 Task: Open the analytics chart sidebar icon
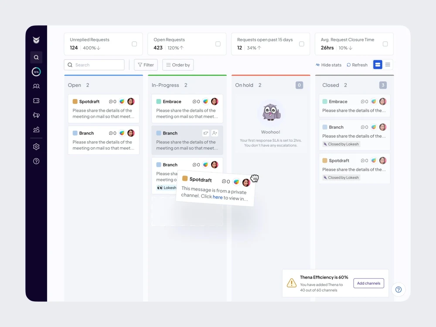pyautogui.click(x=36, y=129)
